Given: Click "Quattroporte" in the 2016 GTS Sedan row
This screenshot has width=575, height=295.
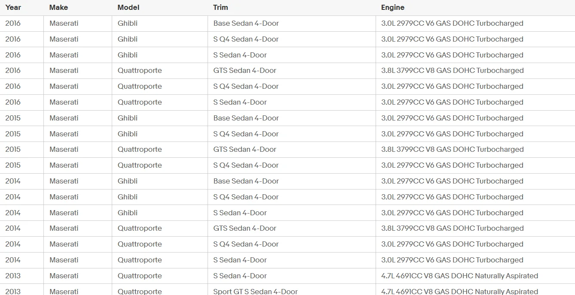Looking at the screenshot, I should click(x=140, y=70).
